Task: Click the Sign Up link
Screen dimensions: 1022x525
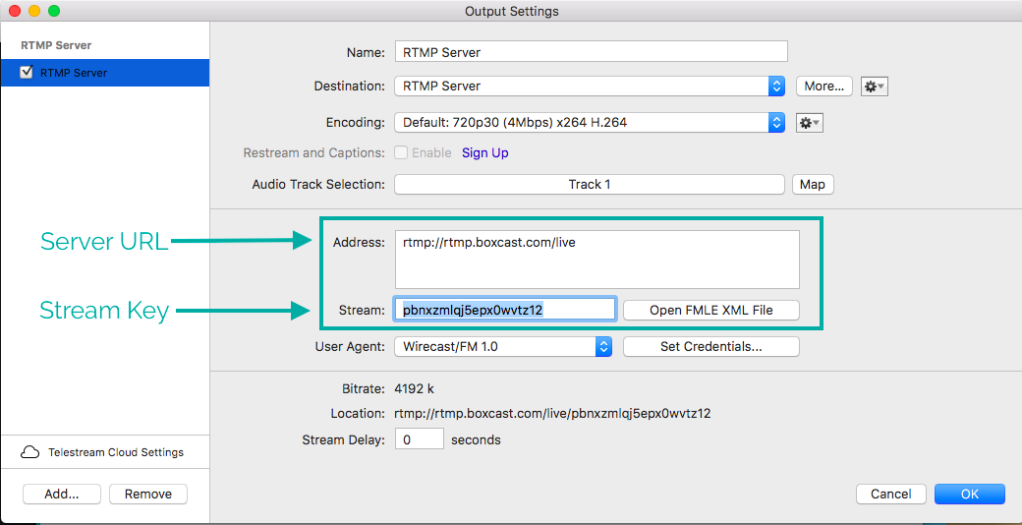Action: pos(485,153)
